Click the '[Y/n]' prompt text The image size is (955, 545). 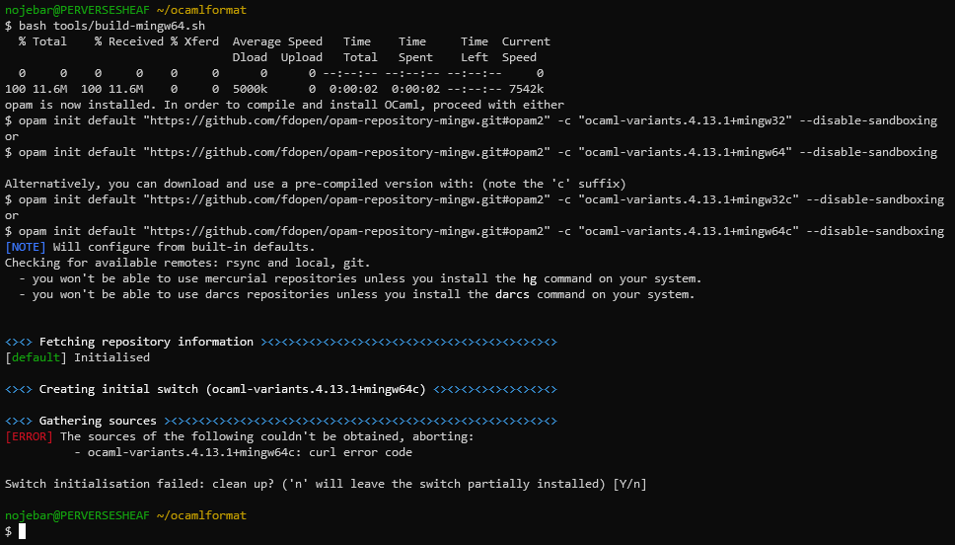coord(629,484)
